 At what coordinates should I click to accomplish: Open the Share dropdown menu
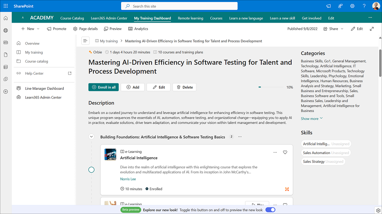tap(333, 29)
